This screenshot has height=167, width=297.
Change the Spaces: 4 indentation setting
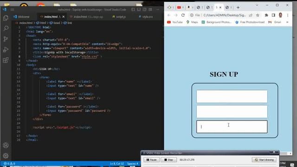[x=133, y=164]
